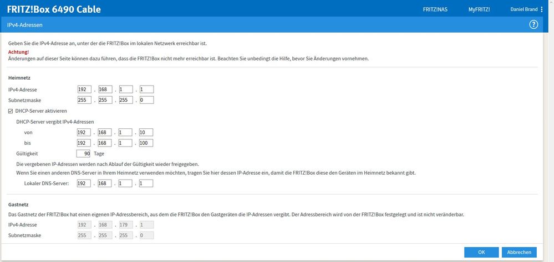
Task: Click Gastnetz IPv4-Adresse third octet '179'
Action: 126,224
